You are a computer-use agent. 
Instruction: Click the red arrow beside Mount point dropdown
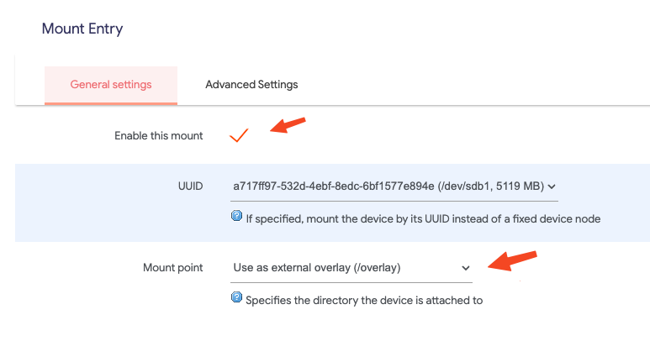tap(511, 260)
